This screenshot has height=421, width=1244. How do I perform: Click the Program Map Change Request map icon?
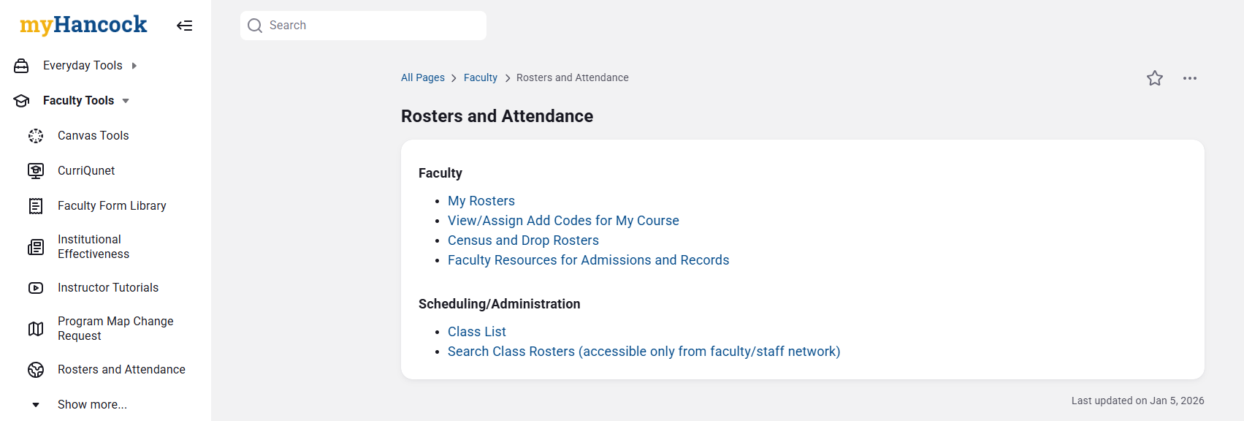click(x=36, y=329)
